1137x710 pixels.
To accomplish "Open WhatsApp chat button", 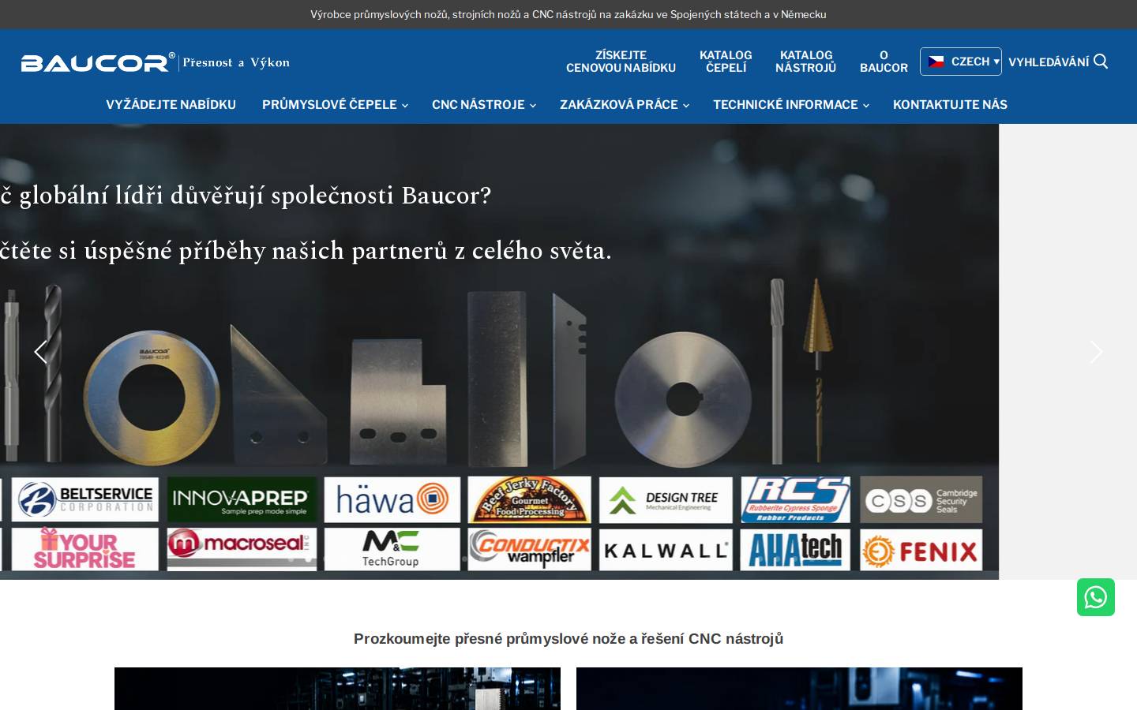I will coord(1096,597).
